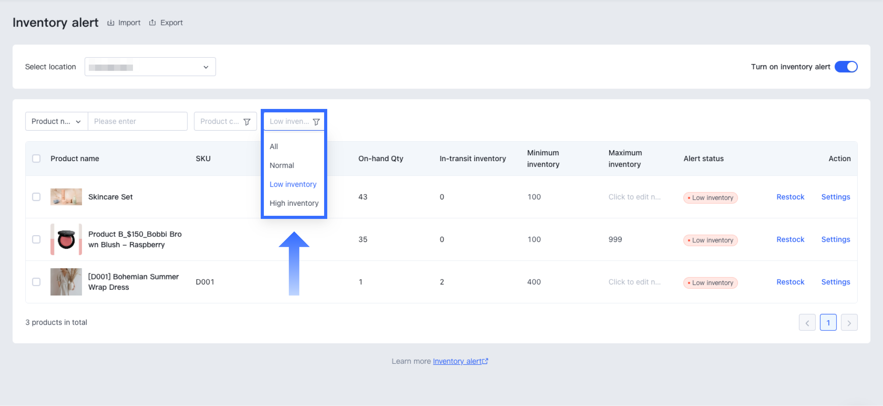Check the select-all checkbox in the header

coord(36,159)
